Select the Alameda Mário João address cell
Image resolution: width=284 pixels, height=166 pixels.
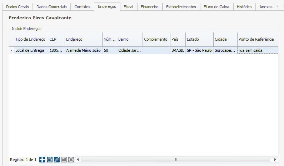point(83,51)
